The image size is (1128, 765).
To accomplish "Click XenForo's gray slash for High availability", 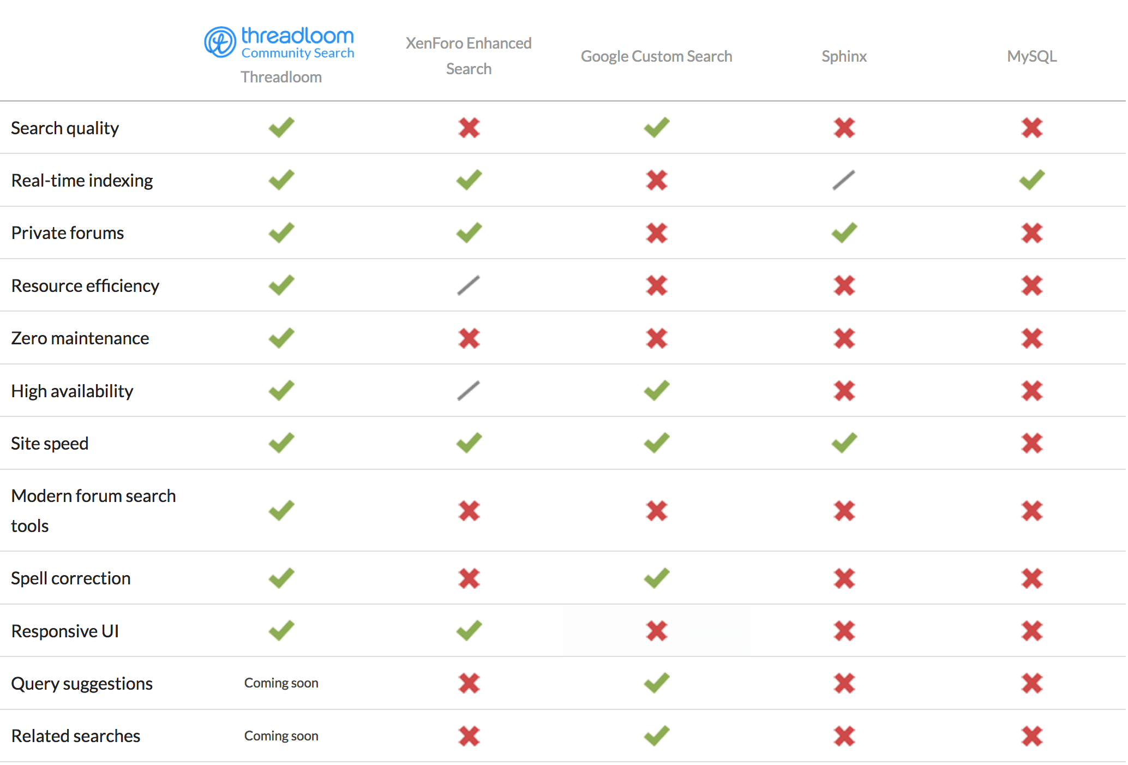I will (x=469, y=391).
